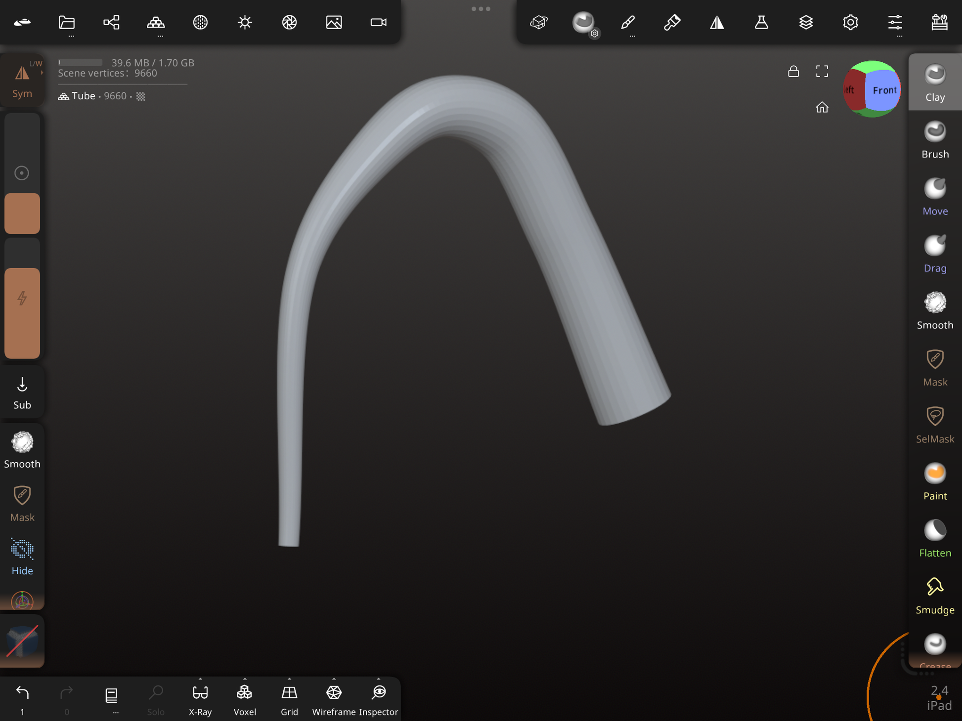962x721 pixels.
Task: Pick the Smudge tool
Action: click(x=934, y=596)
